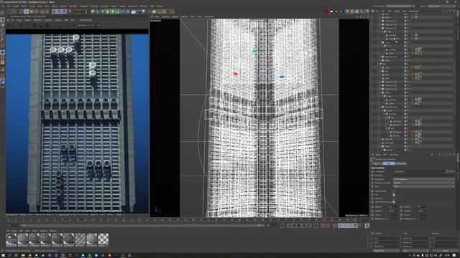Select the Move tool in top toolbar
The height and width of the screenshot is (258, 460).
[x=26, y=11]
